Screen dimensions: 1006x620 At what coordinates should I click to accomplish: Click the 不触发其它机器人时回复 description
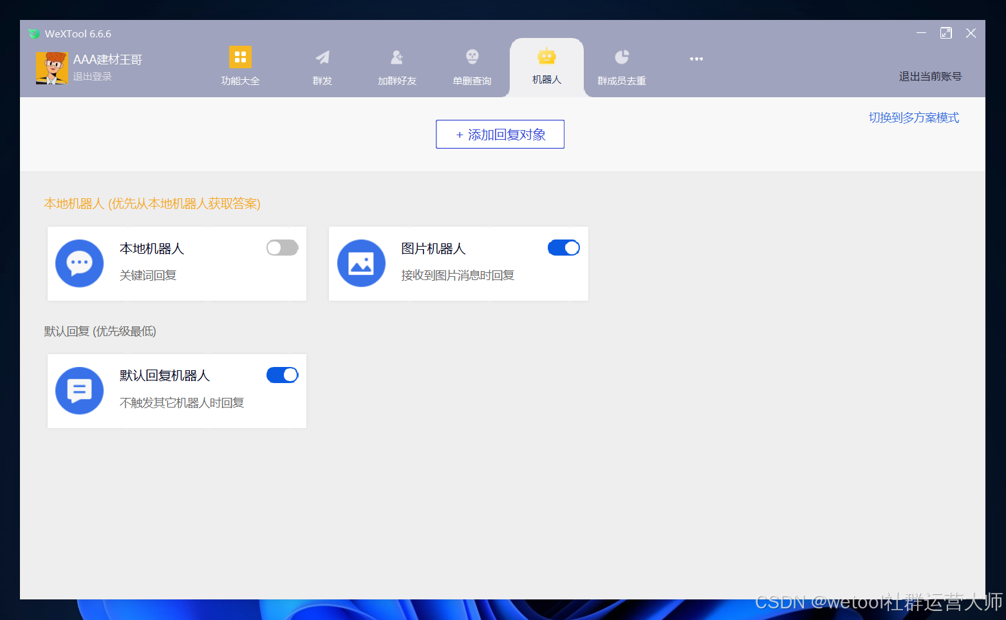[182, 402]
